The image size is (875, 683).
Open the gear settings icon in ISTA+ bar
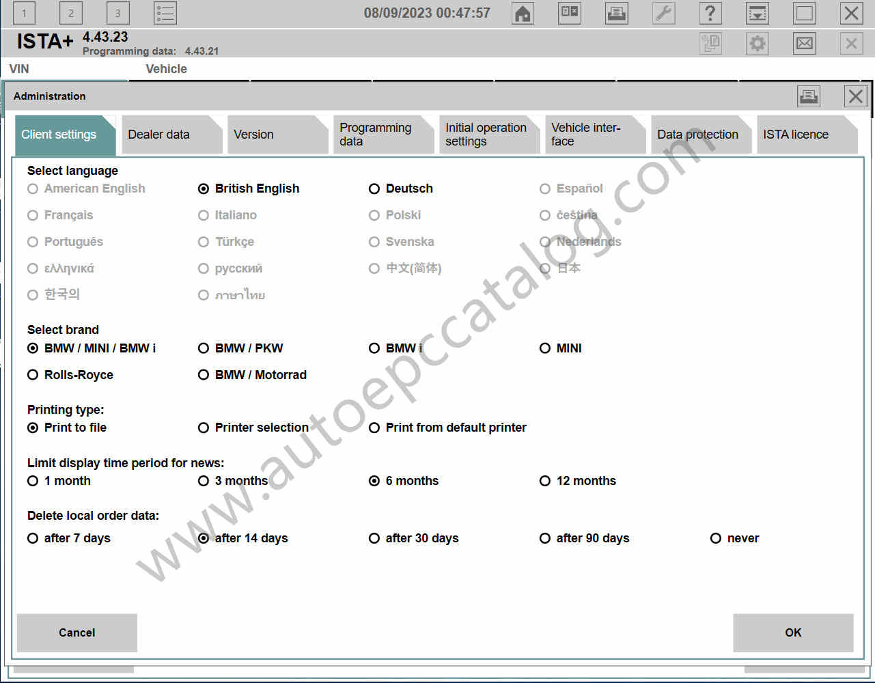tap(758, 44)
